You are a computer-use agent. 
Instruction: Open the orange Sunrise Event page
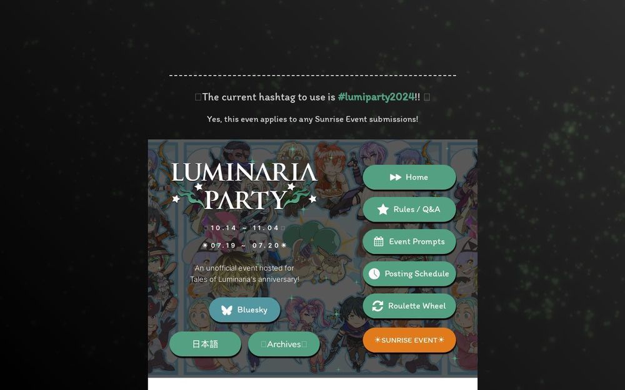click(409, 340)
